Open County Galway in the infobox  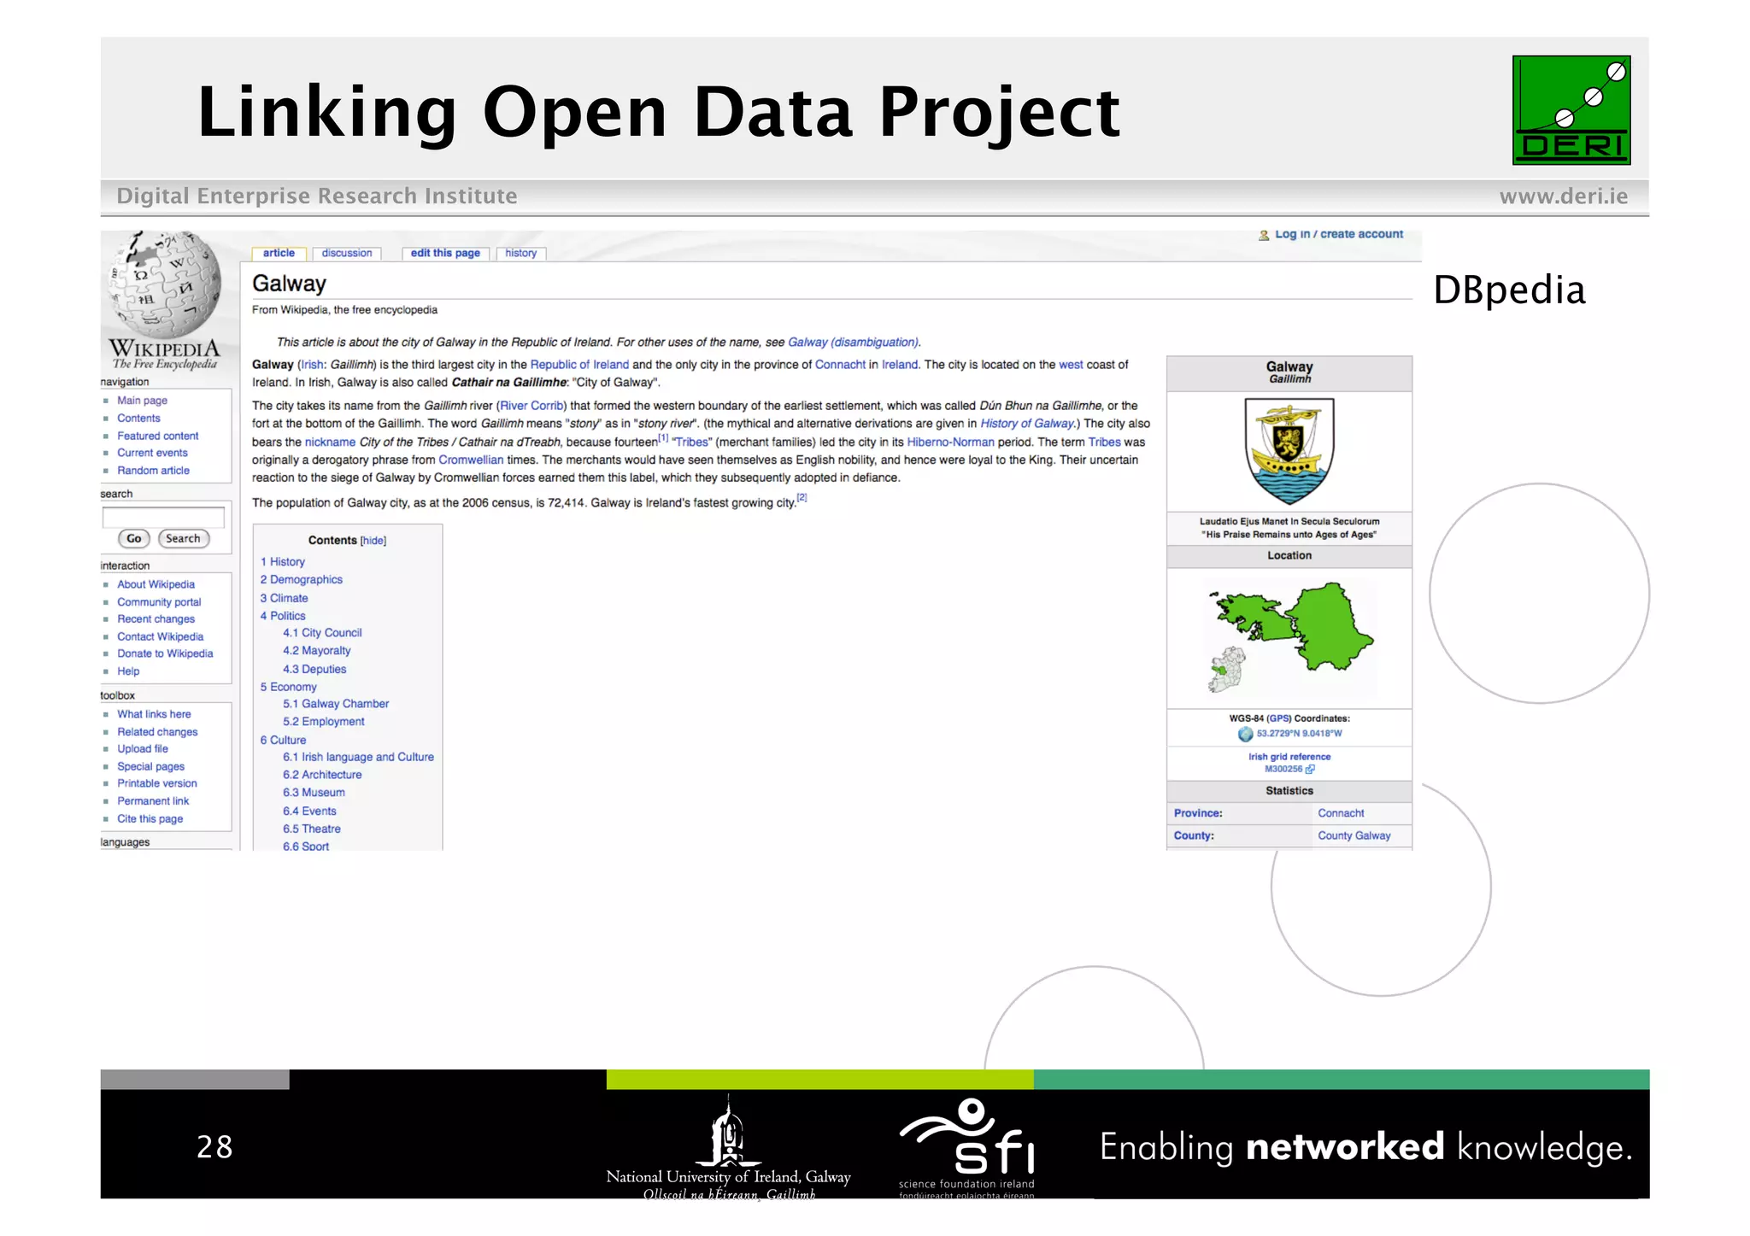1354,836
